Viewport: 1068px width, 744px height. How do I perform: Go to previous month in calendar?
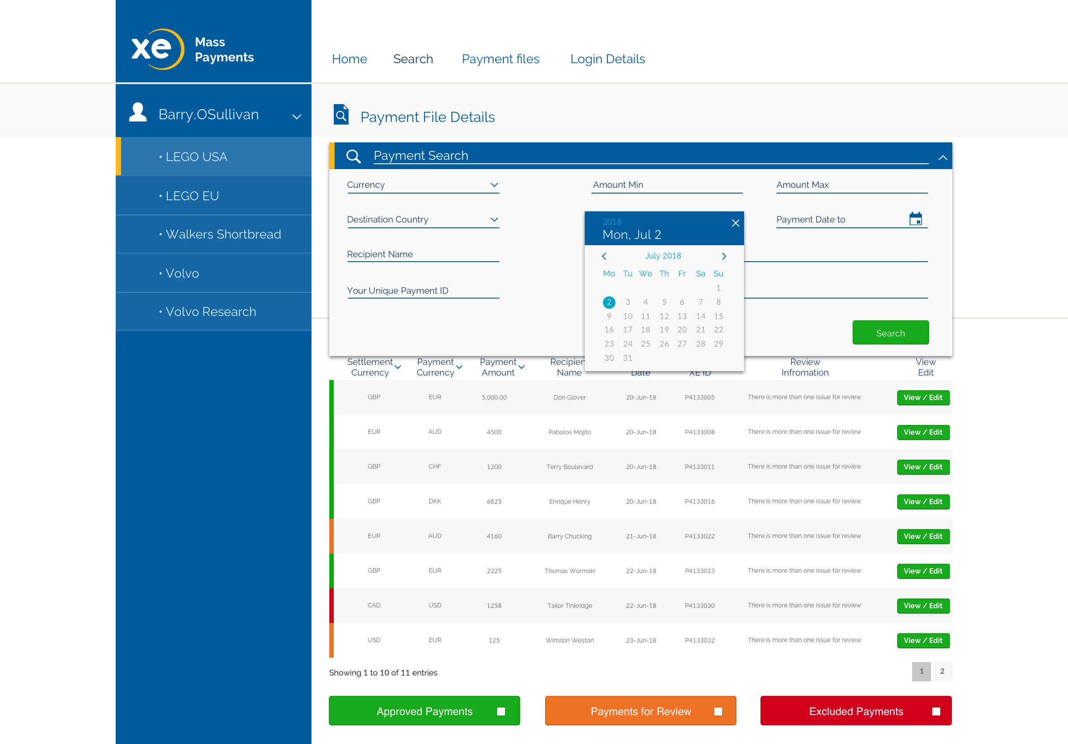click(604, 256)
